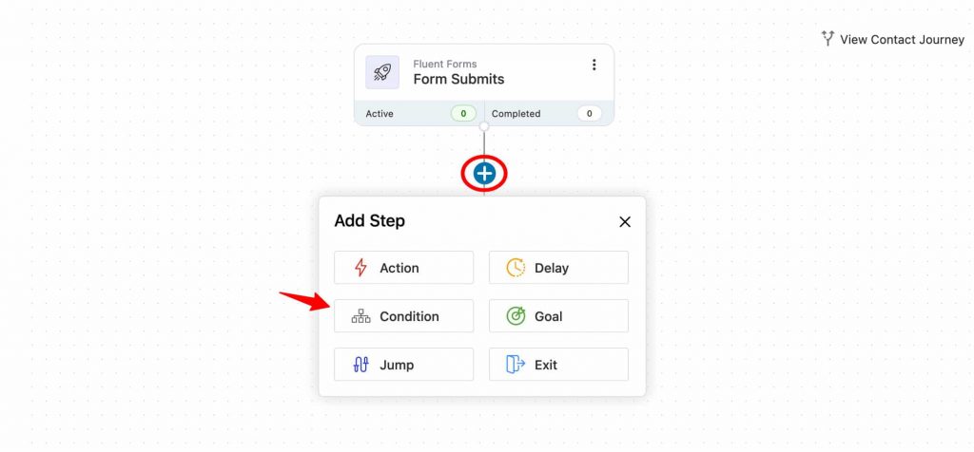Close the Add Step popup
The width and height of the screenshot is (974, 452).
(625, 222)
